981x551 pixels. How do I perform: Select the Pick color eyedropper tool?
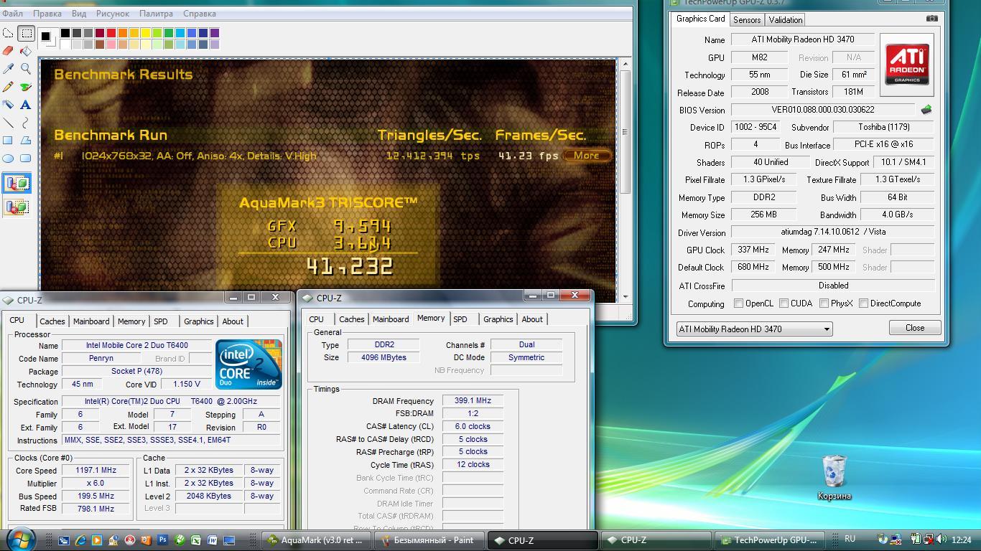[x=8, y=69]
